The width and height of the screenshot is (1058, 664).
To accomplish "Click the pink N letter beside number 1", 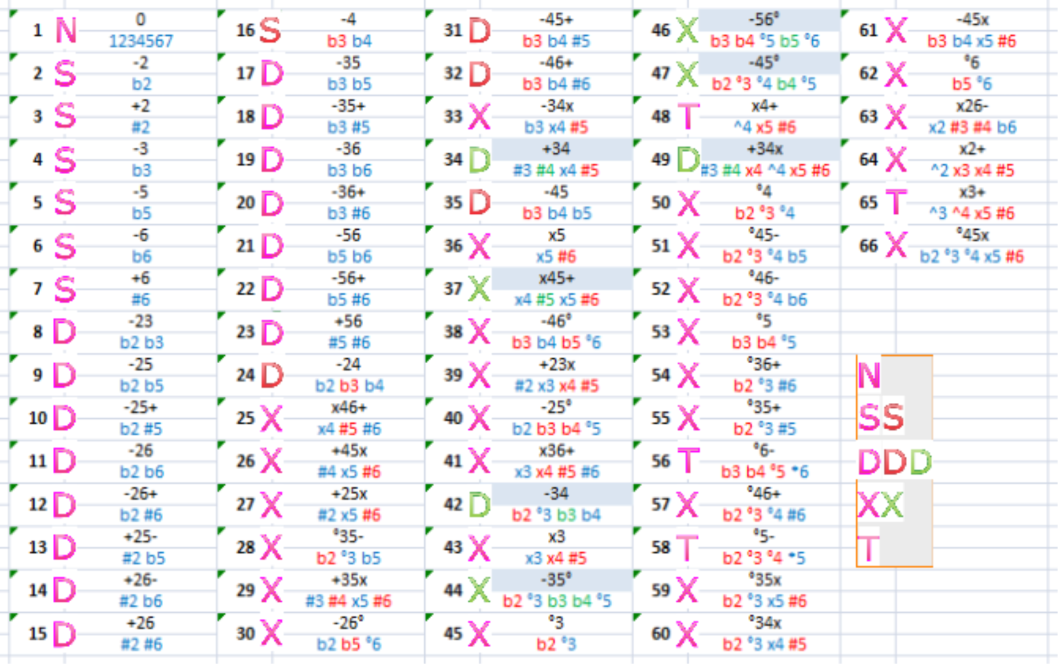I will pyautogui.click(x=66, y=30).
